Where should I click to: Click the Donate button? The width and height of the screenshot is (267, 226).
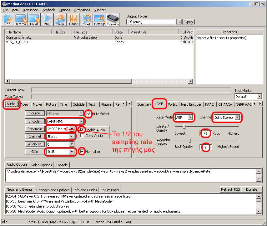coord(251,189)
